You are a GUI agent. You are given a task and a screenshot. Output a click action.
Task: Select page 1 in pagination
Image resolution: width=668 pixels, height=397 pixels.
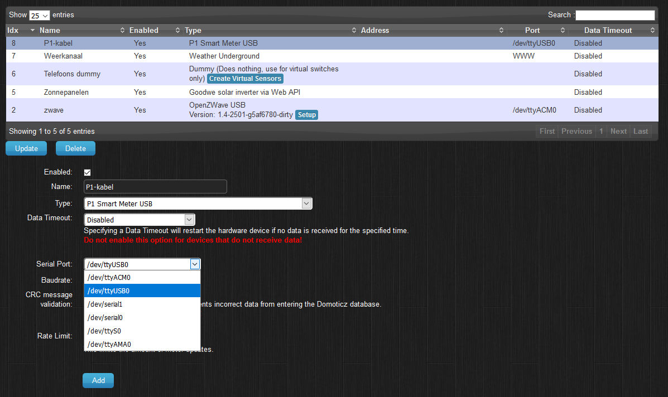point(601,132)
